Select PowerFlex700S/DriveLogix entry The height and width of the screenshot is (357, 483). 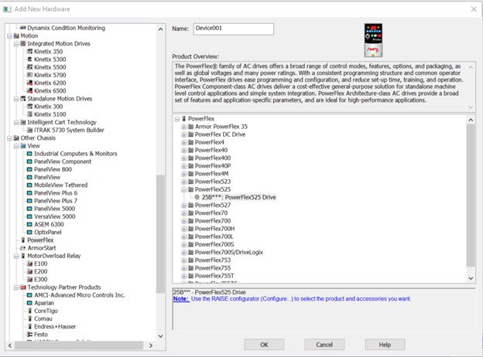[229, 252]
